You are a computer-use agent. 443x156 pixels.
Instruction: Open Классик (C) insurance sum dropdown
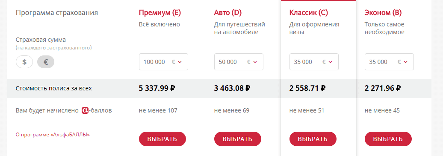[314, 62]
